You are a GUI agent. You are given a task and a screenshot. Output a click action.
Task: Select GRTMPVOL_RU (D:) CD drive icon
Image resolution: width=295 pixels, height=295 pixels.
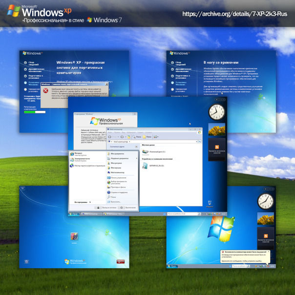click(145, 166)
